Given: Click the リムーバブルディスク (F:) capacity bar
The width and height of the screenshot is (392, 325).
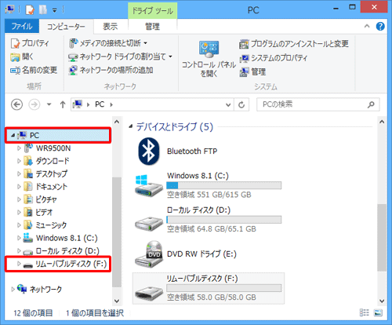Looking at the screenshot, I should pyautogui.click(x=224, y=288).
